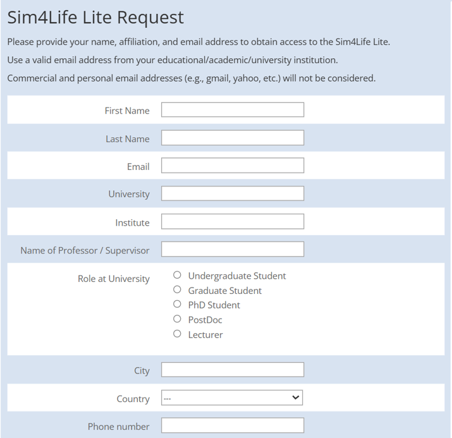The image size is (452, 438).
Task: Click the Last Name text box
Action: click(x=232, y=138)
